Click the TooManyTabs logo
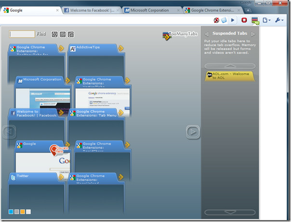 (180, 36)
